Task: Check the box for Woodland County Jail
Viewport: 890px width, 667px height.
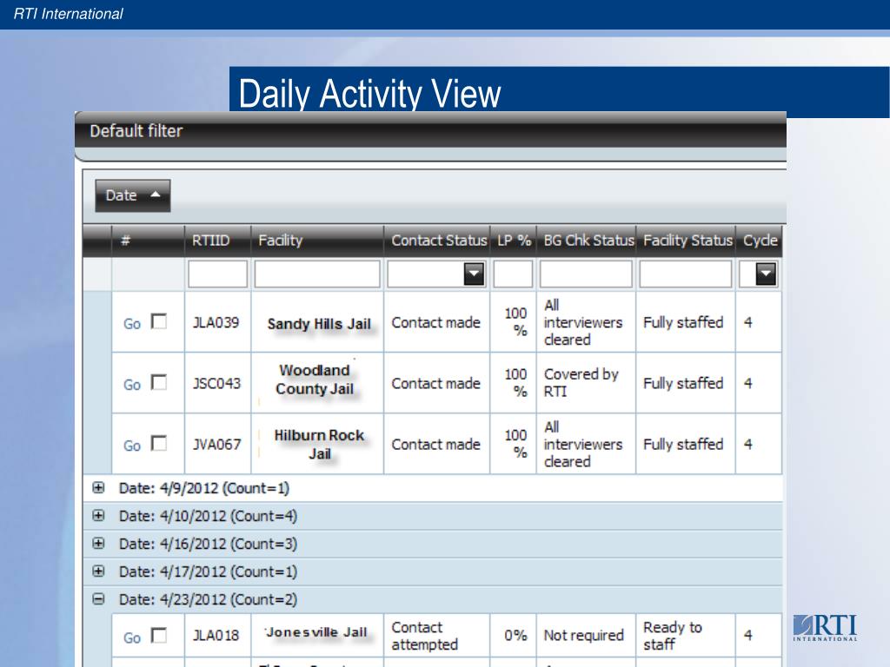Action: (x=159, y=382)
